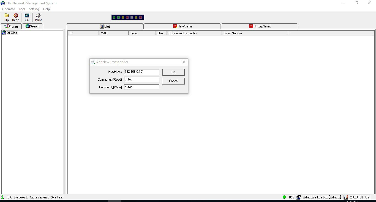Click 'Administrator[Admin]' in status bar
Image resolution: width=376 pixels, height=202 pixels.
point(322,197)
